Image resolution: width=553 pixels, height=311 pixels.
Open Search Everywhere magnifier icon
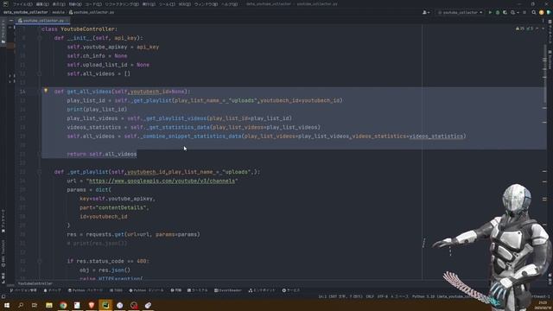(534, 12)
